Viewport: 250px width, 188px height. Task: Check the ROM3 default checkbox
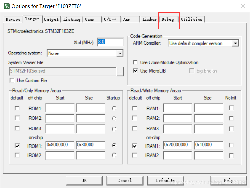point(17,128)
